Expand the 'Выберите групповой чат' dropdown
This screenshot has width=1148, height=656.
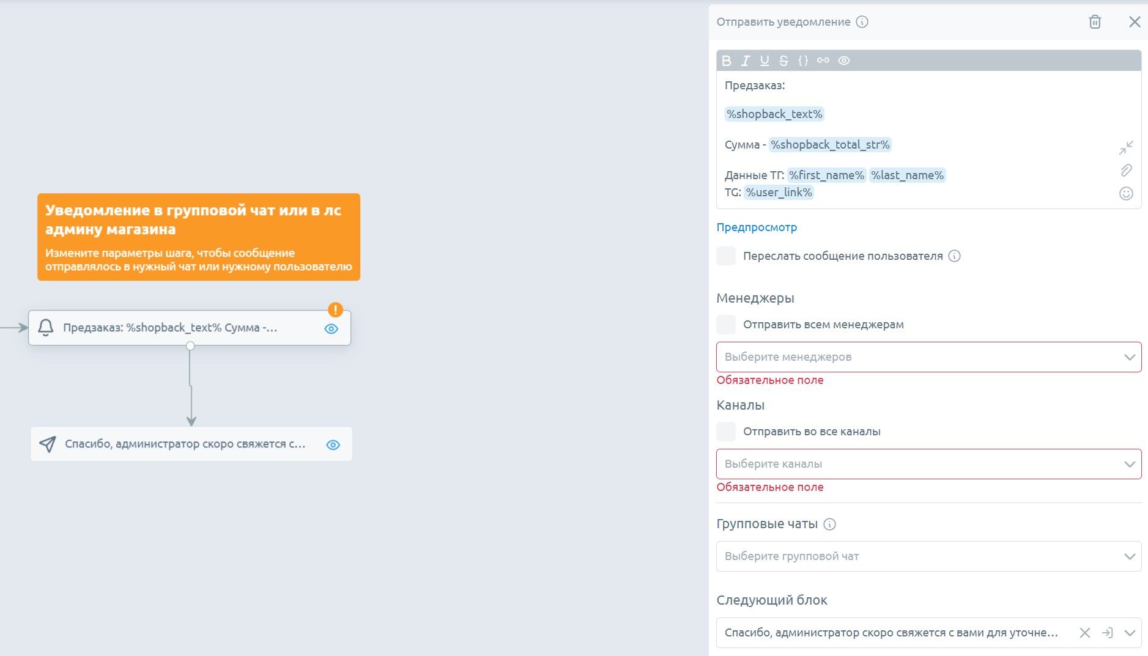coord(928,556)
